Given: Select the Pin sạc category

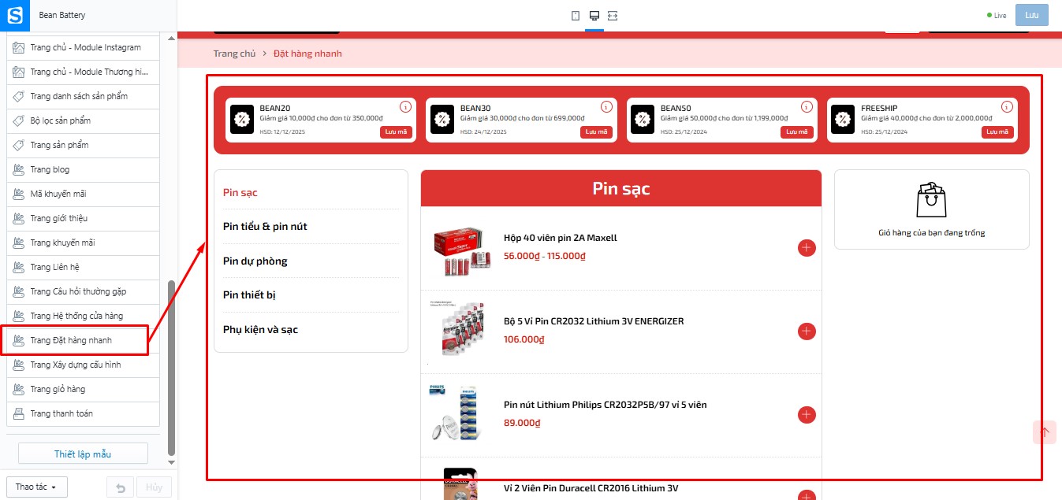Looking at the screenshot, I should (240, 192).
